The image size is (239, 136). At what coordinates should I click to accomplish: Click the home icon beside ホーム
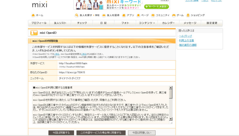pos(33,15)
